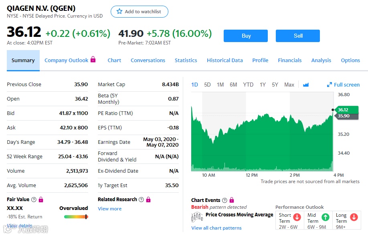Open the Options tab
Image resolution: width=368 pixels, height=236 pixels.
pyautogui.click(x=350, y=60)
